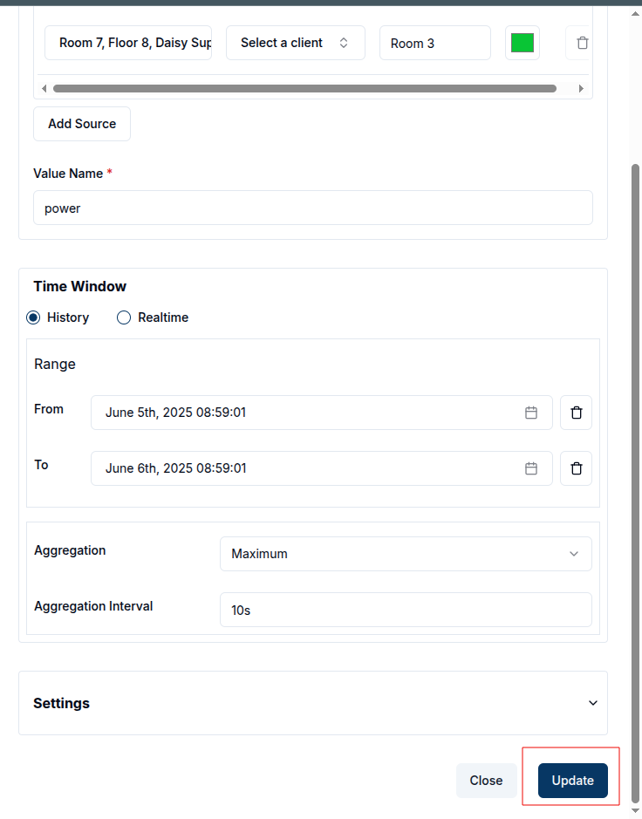This screenshot has width=642, height=819.
Task: Click the right arrow of horizontal scrollbar
Action: [581, 88]
